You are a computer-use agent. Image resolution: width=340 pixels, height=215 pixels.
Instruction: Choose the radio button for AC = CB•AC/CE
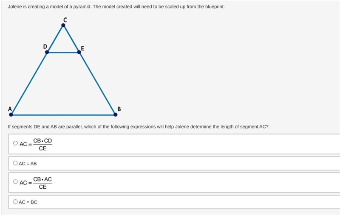coord(15,181)
